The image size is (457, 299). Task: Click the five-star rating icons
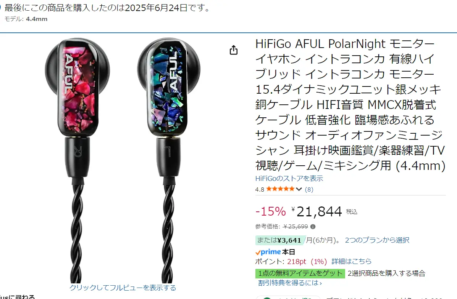280,189
